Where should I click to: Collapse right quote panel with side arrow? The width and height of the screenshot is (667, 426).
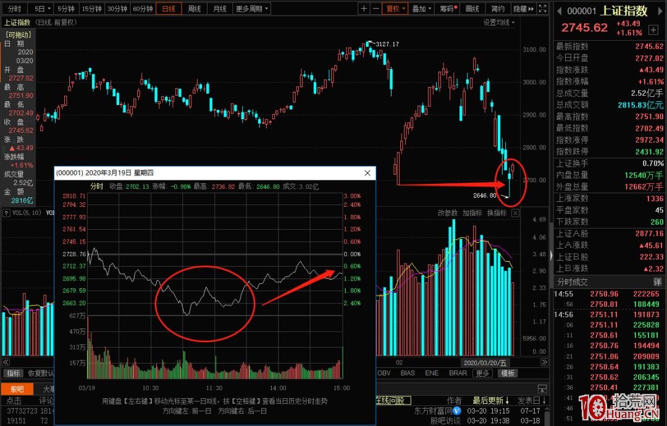(x=552, y=255)
